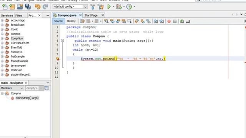Select the Filecopy1 project
Screen dimensions: 246x138
coord(17,52)
